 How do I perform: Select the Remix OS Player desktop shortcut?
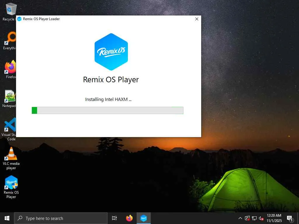click(11, 187)
